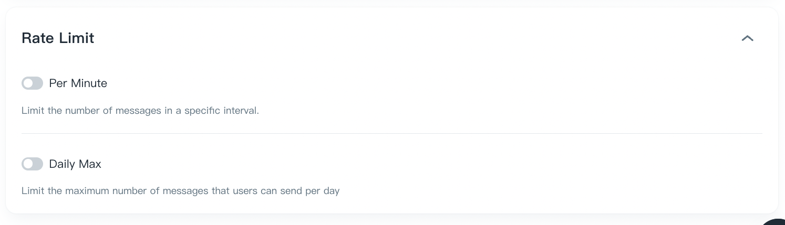
Task: Select the messages per interval description
Action: [x=140, y=111]
